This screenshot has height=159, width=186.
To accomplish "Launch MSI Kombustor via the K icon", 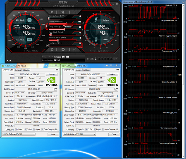I will click(52, 12).
